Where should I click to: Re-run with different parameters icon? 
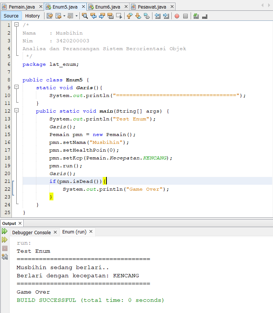[4, 239]
